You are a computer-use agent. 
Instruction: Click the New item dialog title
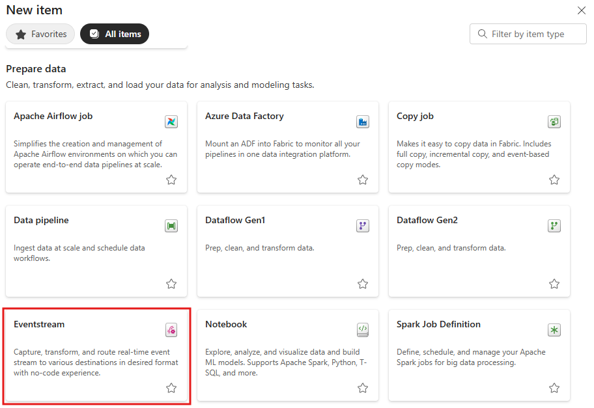tap(35, 10)
